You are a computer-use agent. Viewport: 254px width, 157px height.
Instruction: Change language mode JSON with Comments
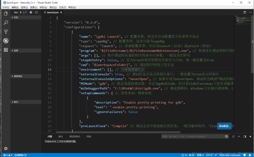230,155
